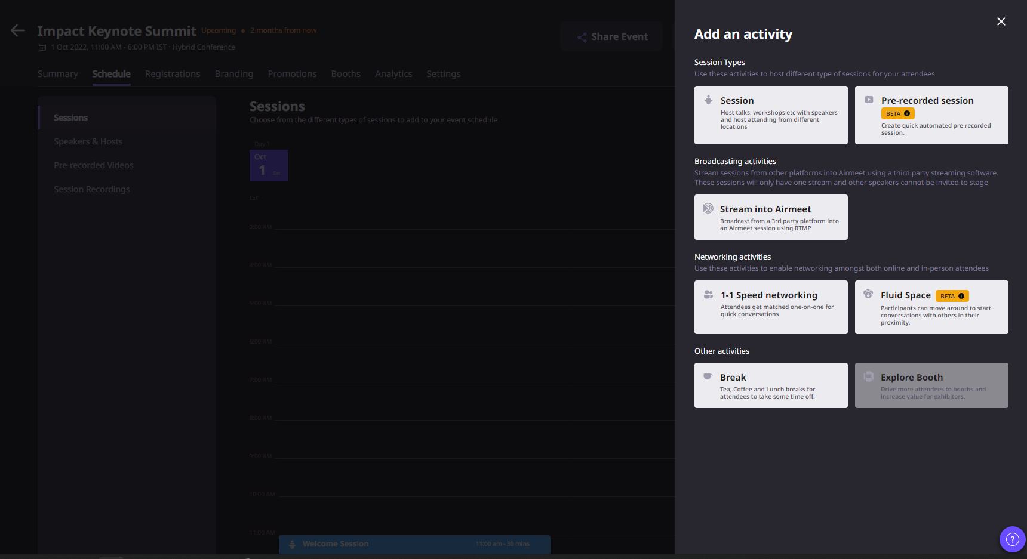This screenshot has height=559, width=1027.
Task: Close the Add an activity panel
Action: click(x=1001, y=21)
